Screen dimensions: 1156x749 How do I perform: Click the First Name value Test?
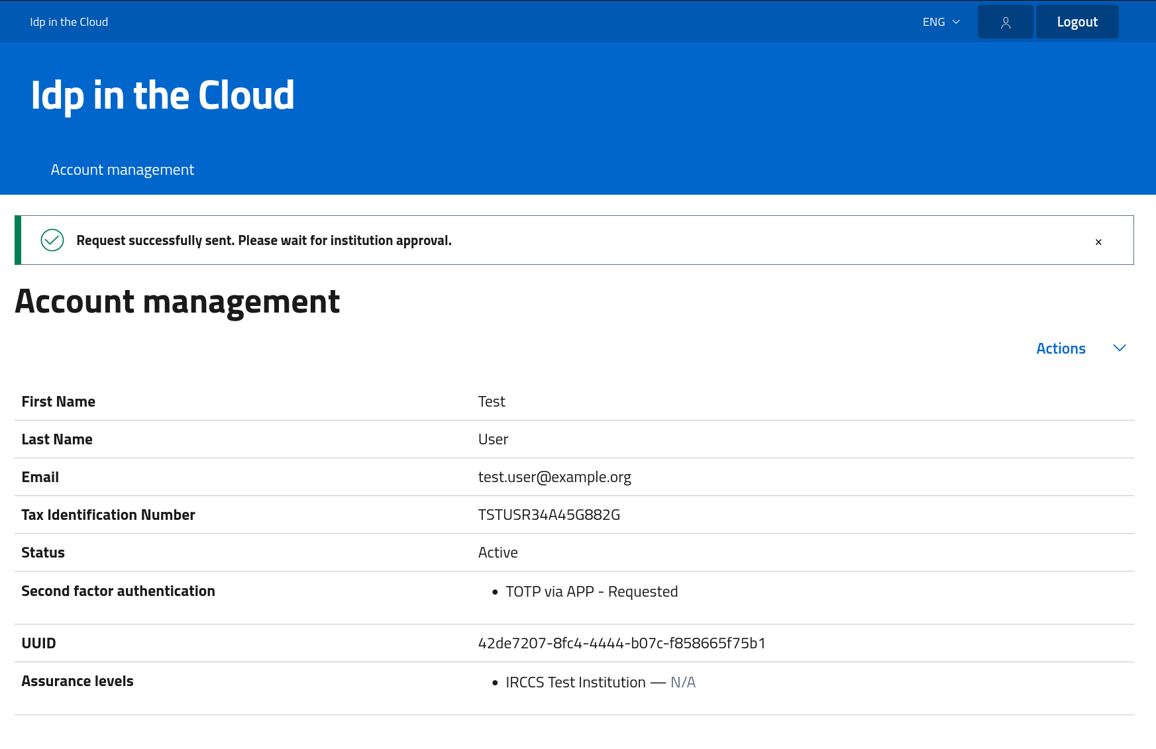[x=492, y=401]
